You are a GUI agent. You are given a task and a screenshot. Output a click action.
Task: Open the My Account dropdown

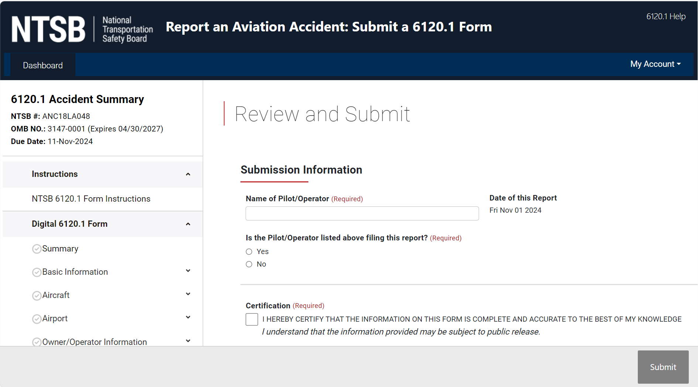[655, 64]
